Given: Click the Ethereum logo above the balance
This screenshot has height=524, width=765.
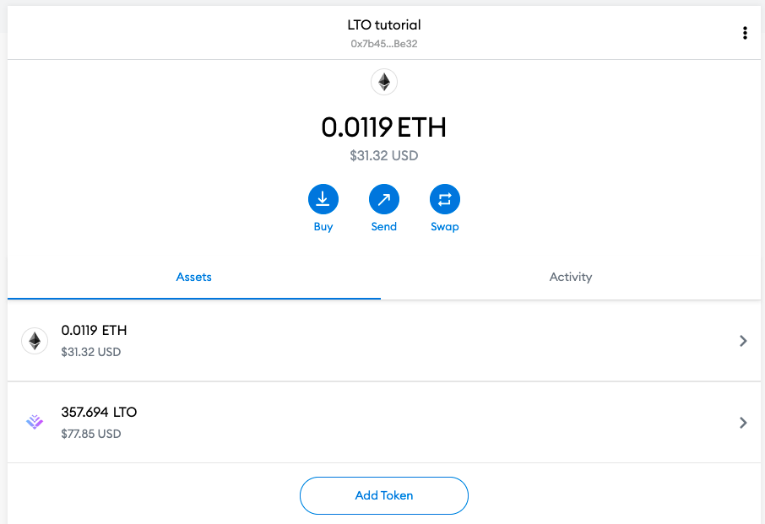Looking at the screenshot, I should [x=384, y=82].
